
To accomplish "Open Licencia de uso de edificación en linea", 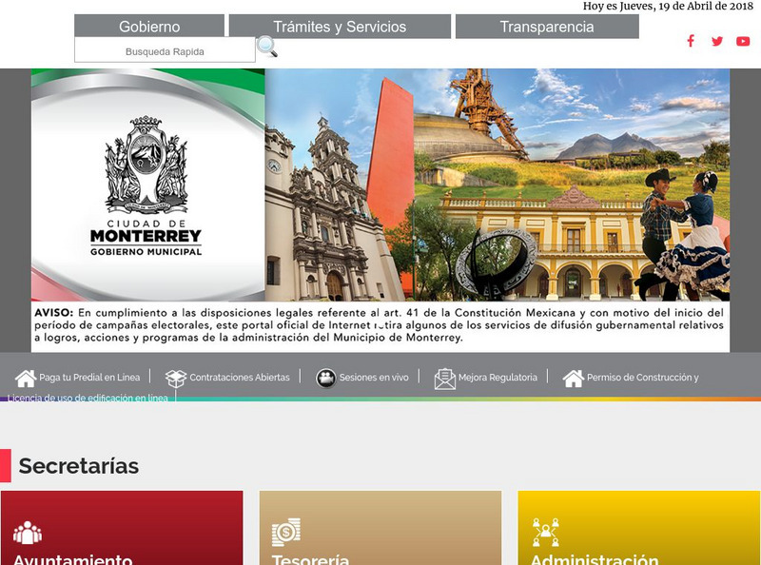I will click(86, 399).
